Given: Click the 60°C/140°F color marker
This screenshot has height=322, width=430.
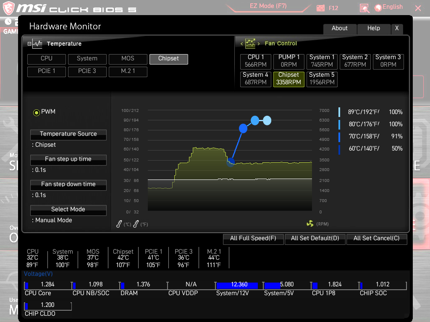Looking at the screenshot, I should click(339, 150).
